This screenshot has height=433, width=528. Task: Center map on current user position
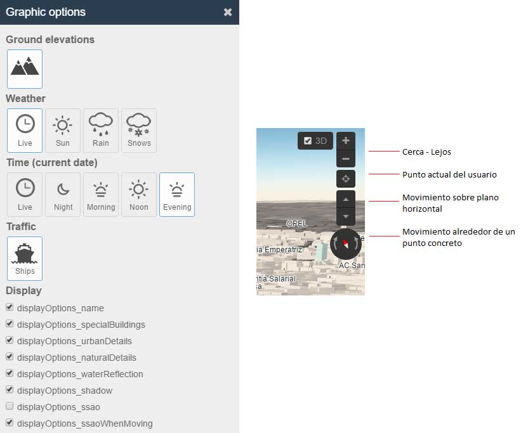346,179
